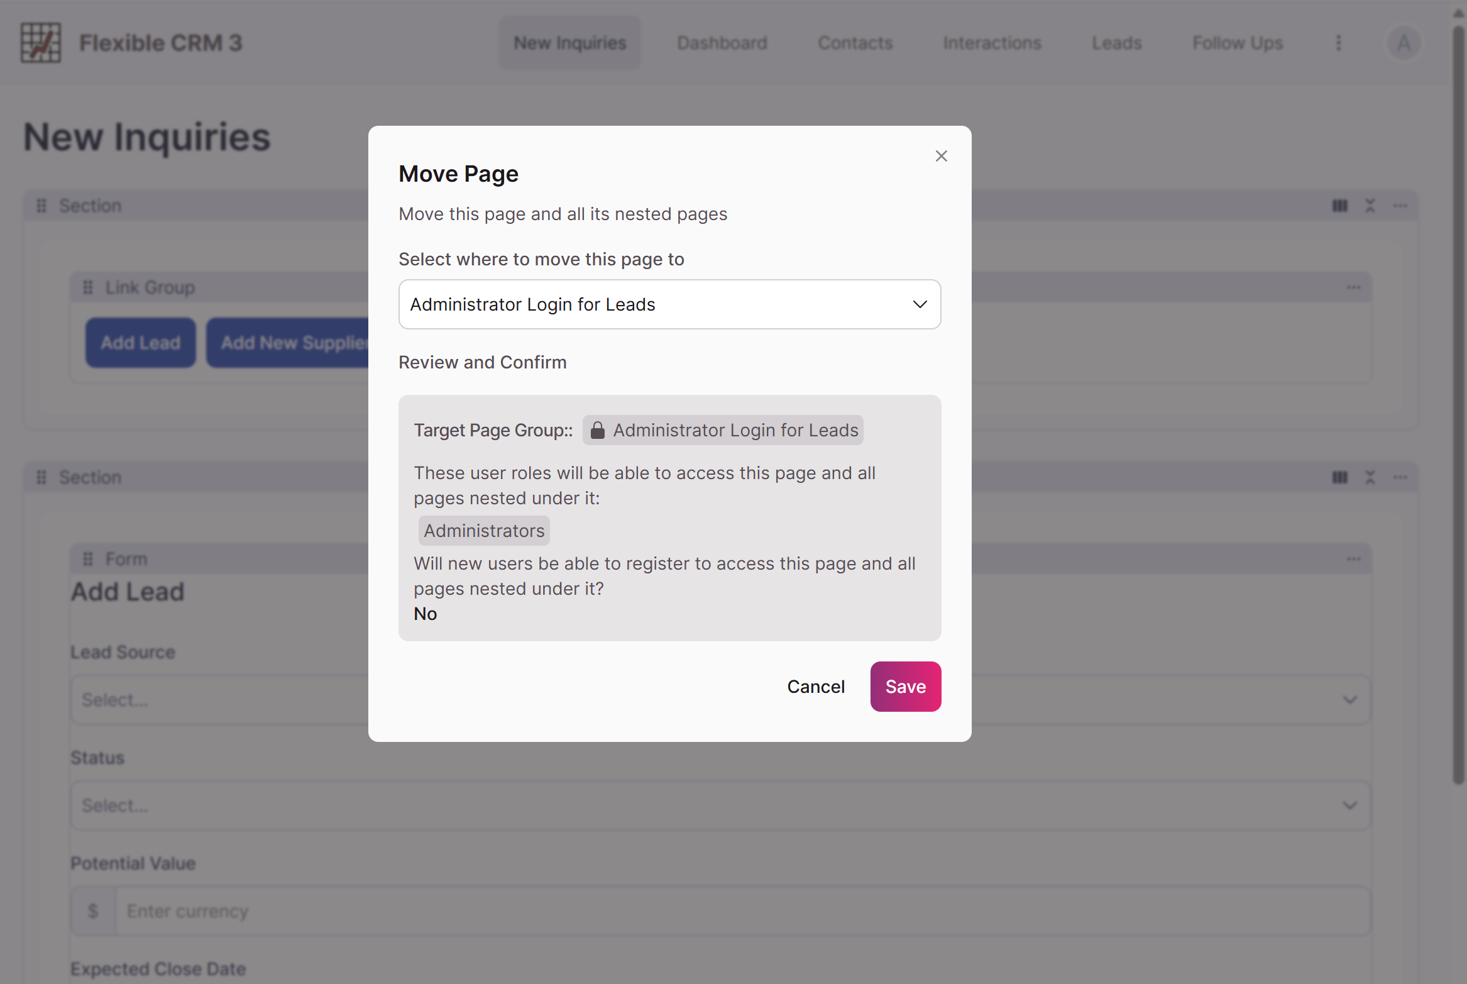
Task: Collapse the second Section with collapse icon
Action: (x=1370, y=477)
